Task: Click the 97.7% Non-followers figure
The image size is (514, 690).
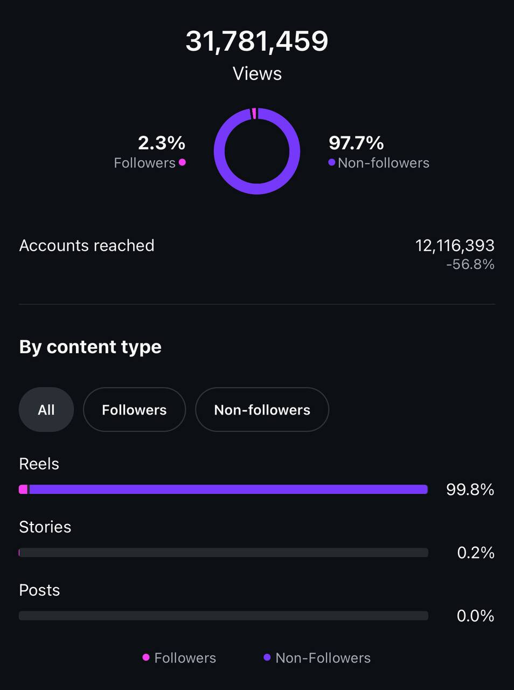Action: 356,143
